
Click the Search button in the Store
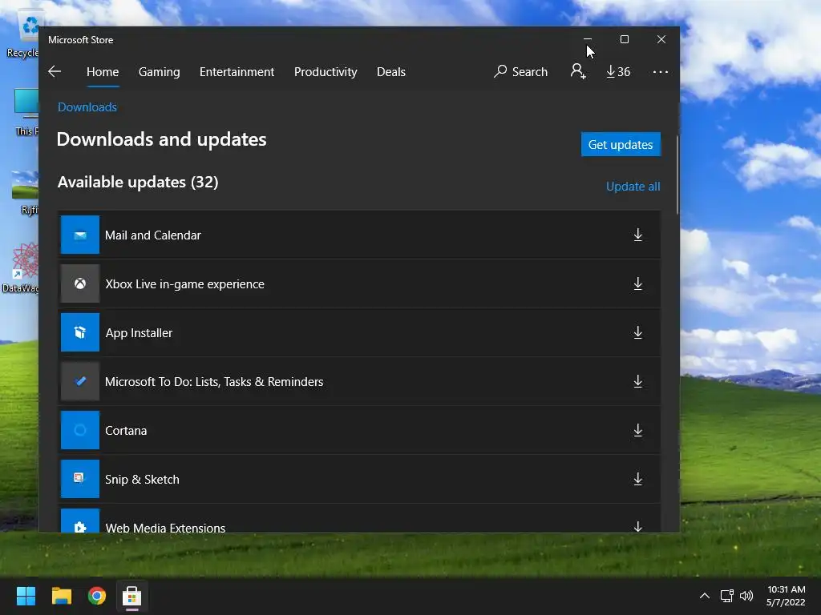(520, 71)
